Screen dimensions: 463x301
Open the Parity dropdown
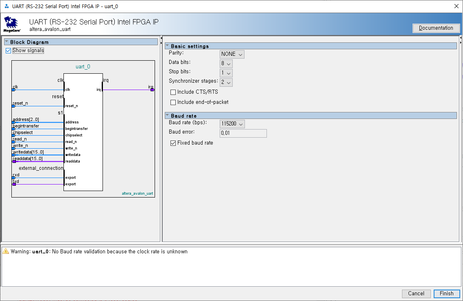(232, 54)
